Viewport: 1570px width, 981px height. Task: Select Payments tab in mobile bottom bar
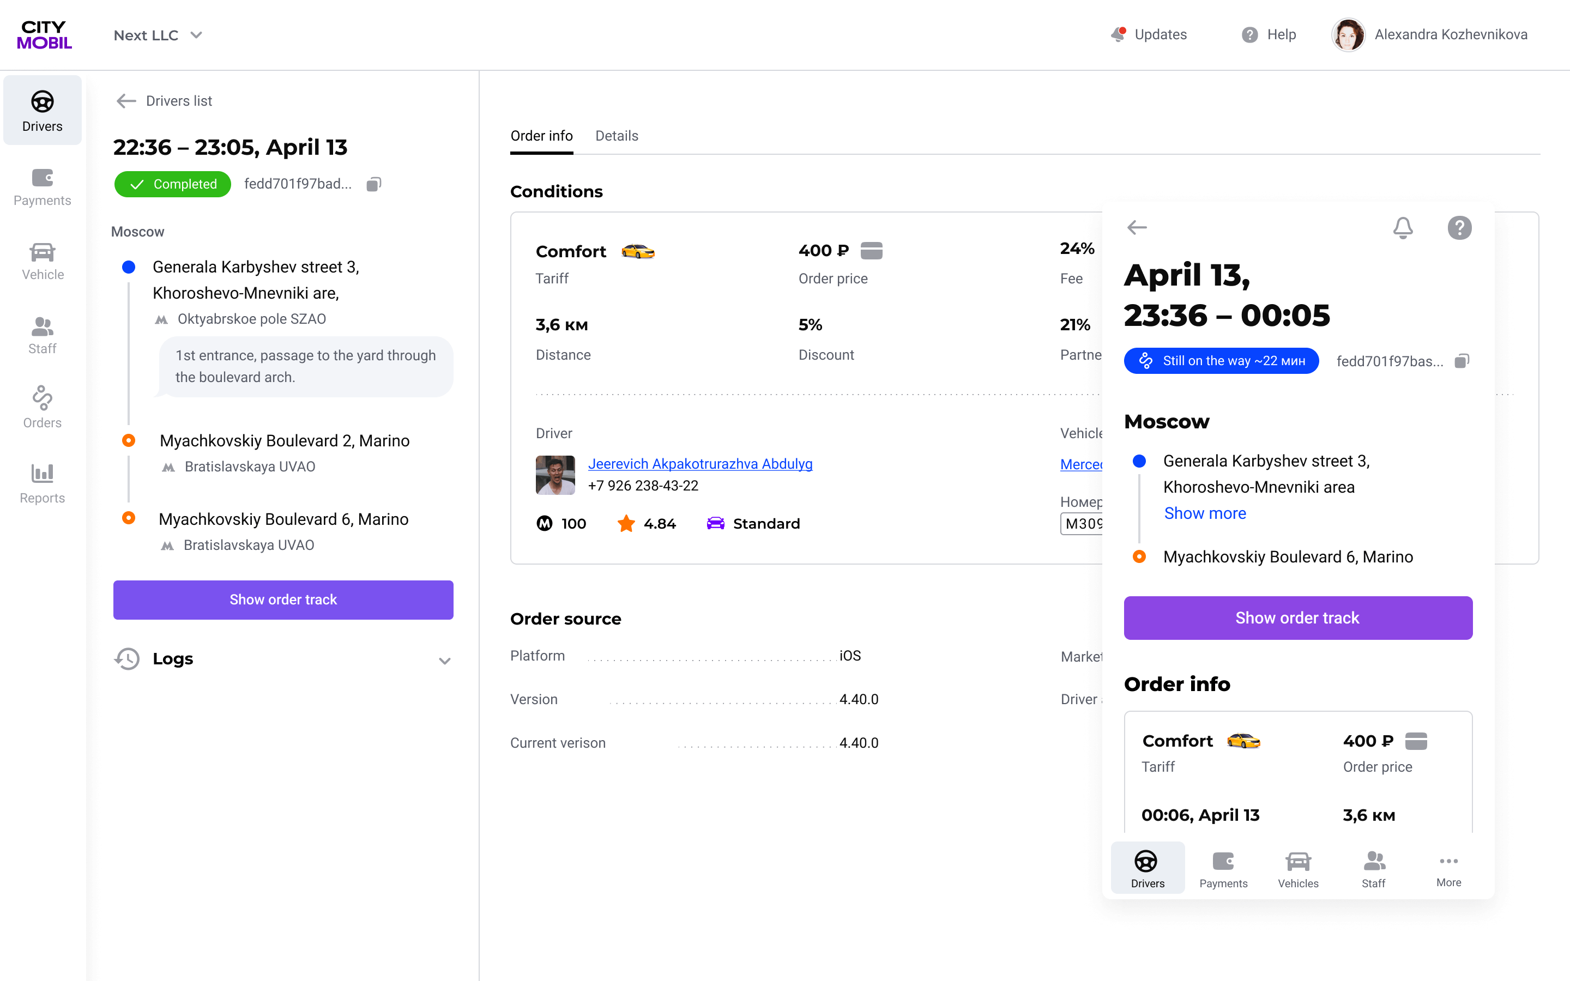(1223, 869)
